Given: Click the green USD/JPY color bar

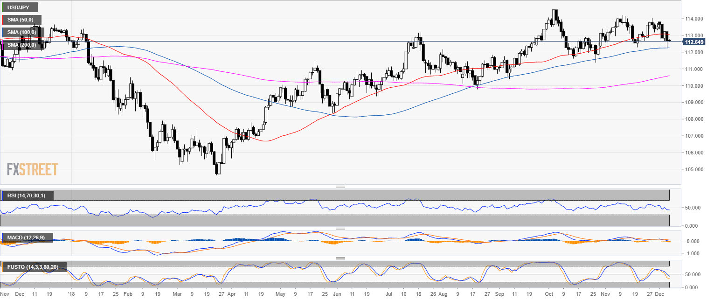Looking at the screenshot, I should click(x=3, y=7).
